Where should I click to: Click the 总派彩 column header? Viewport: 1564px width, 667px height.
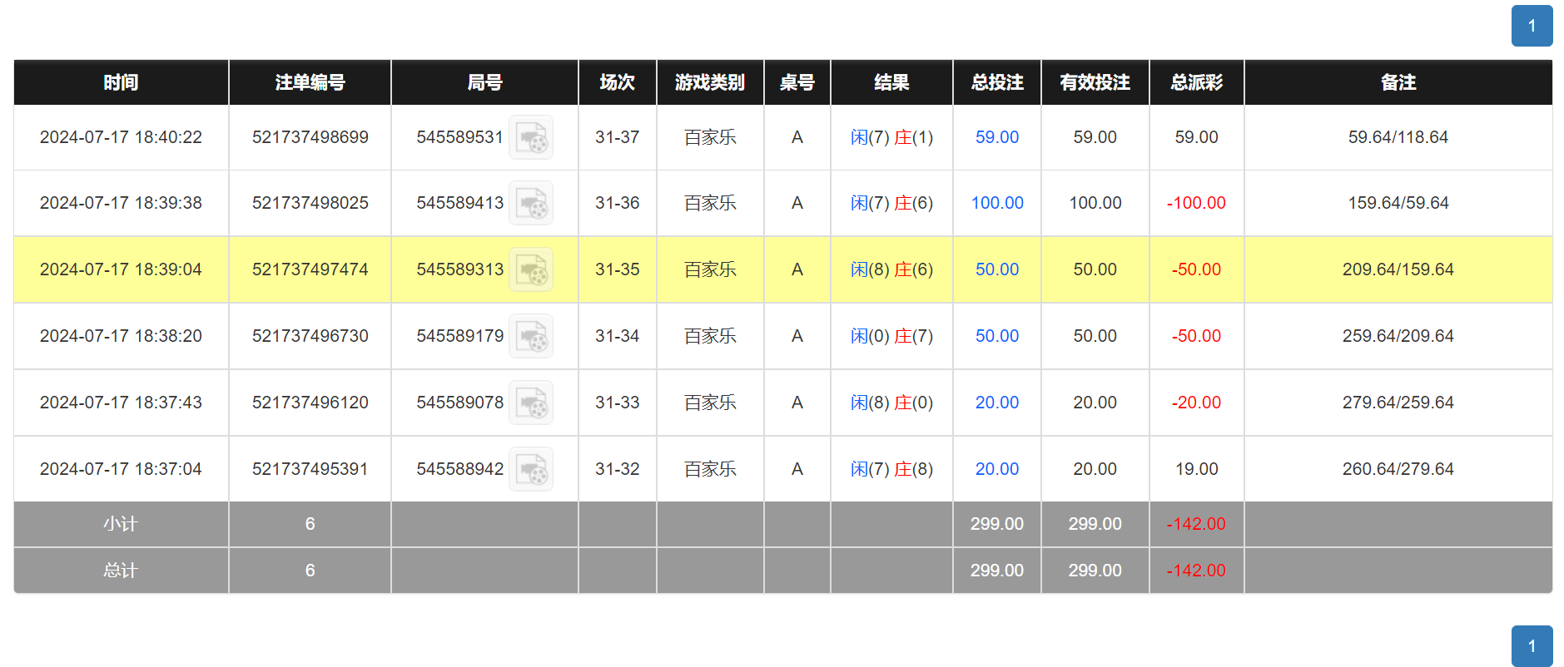1196,82
